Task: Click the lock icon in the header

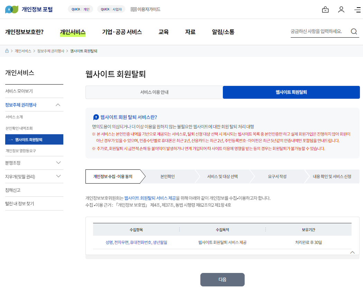Action: (x=325, y=10)
